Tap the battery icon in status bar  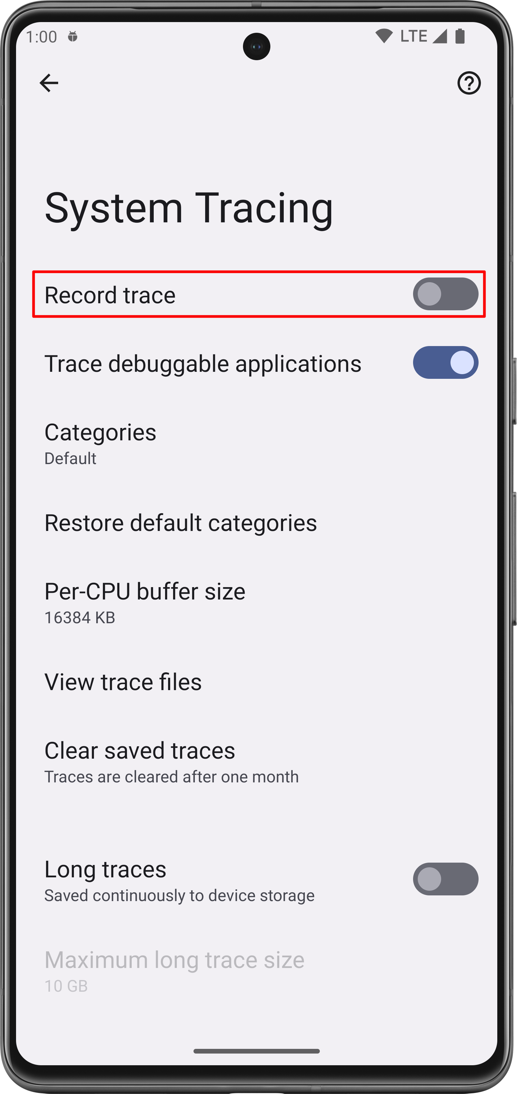[460, 36]
